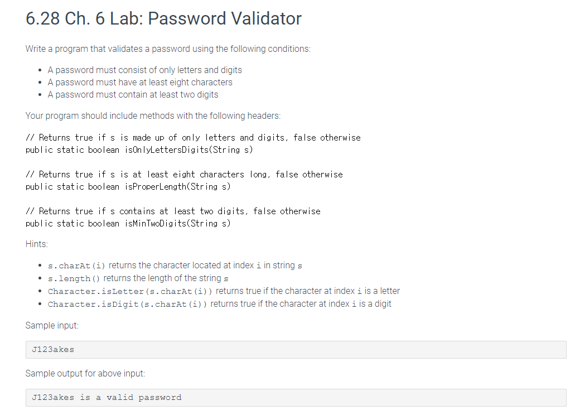Click the 'Sample output for above input:' label
Image resolution: width=580 pixels, height=420 pixels.
tap(85, 373)
